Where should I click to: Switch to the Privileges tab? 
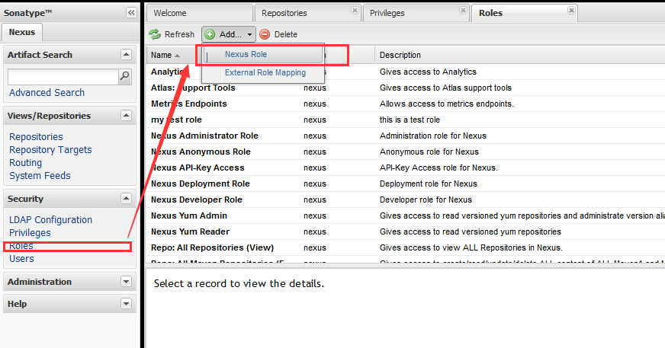(x=415, y=13)
